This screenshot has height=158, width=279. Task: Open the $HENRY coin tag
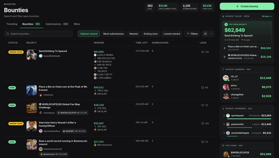[x=74, y=131]
